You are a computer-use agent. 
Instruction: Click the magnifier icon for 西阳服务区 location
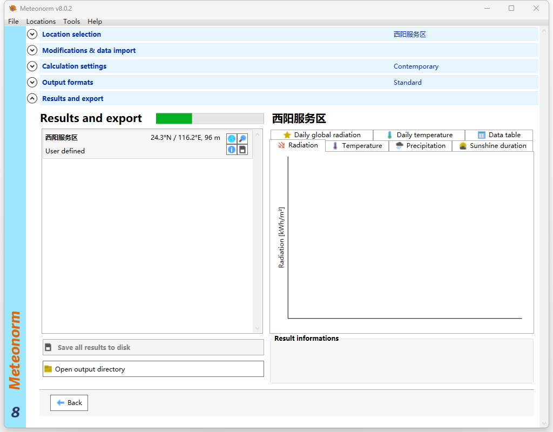pos(242,139)
